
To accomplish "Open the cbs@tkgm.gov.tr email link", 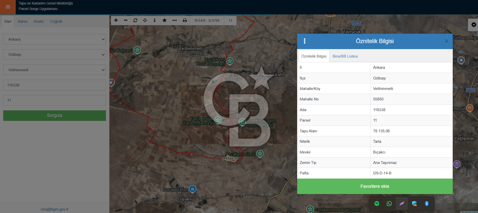I will 54,209.
